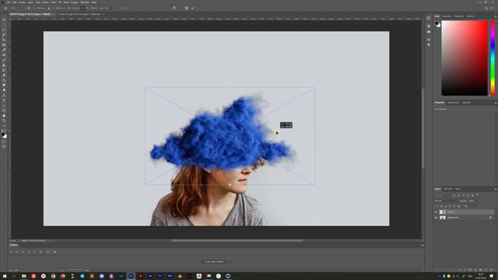
Task: Select the Eraser tool
Action: 4,75
